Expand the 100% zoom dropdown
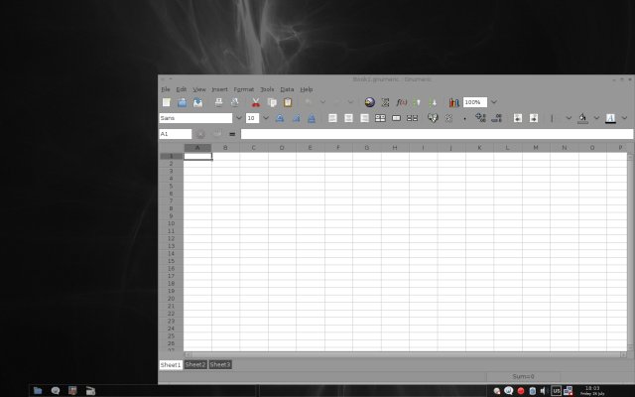 pos(493,102)
